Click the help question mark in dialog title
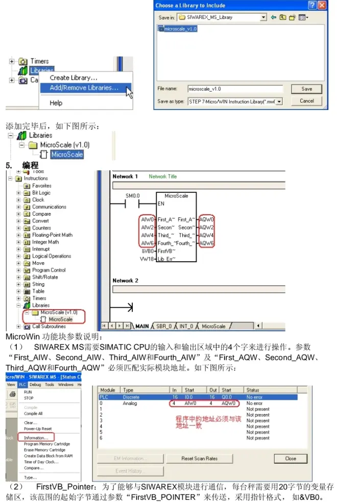This screenshot has width=337, height=502. pos(312,6)
